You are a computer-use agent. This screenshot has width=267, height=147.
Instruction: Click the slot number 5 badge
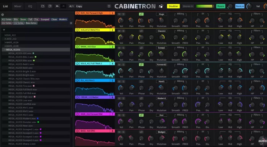(112, 81)
